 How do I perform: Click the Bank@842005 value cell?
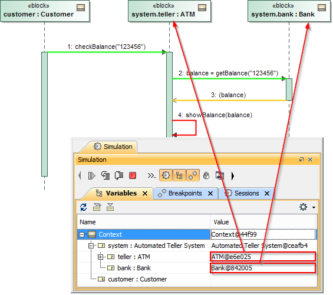coord(263,268)
